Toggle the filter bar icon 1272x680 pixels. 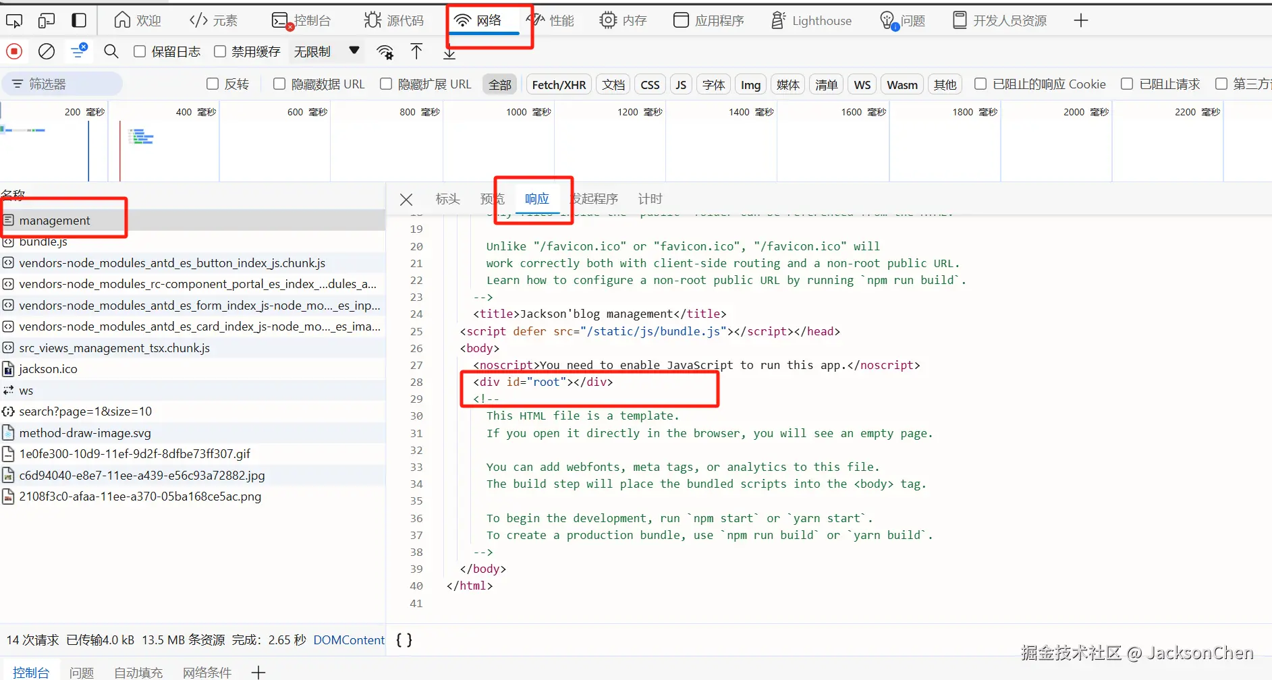point(79,51)
